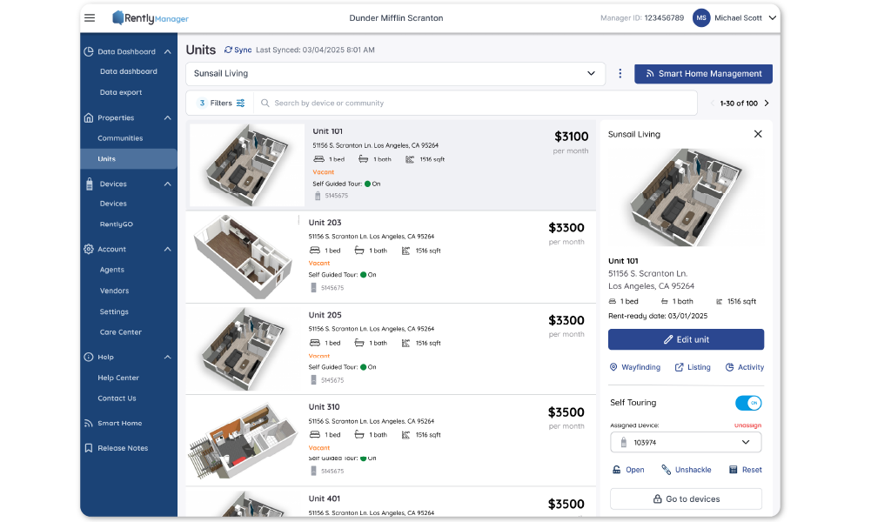
Task: Go to the Vendors page in Account
Action: pyautogui.click(x=114, y=291)
